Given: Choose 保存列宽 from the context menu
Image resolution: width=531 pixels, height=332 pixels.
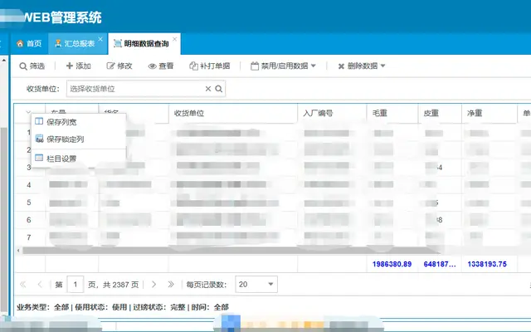Looking at the screenshot, I should [x=79, y=122].
